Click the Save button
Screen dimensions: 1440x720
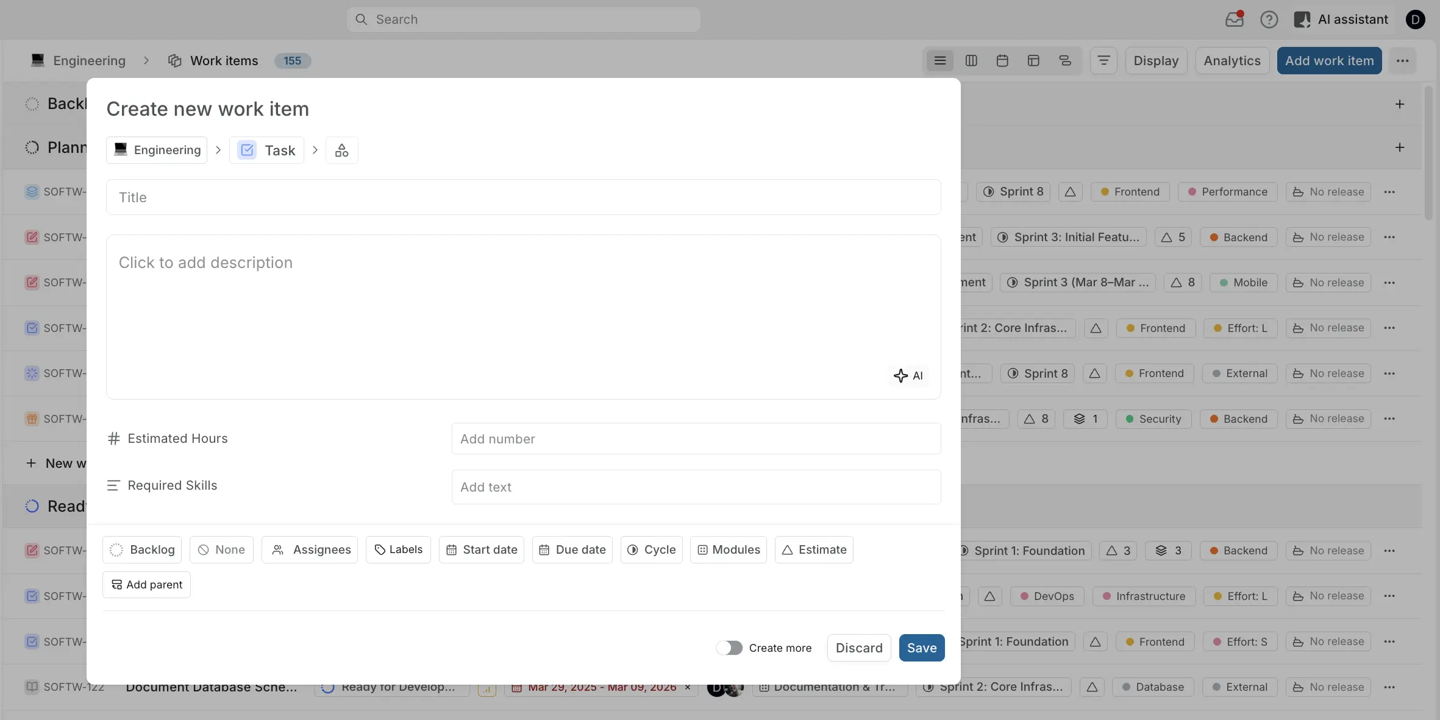click(921, 648)
